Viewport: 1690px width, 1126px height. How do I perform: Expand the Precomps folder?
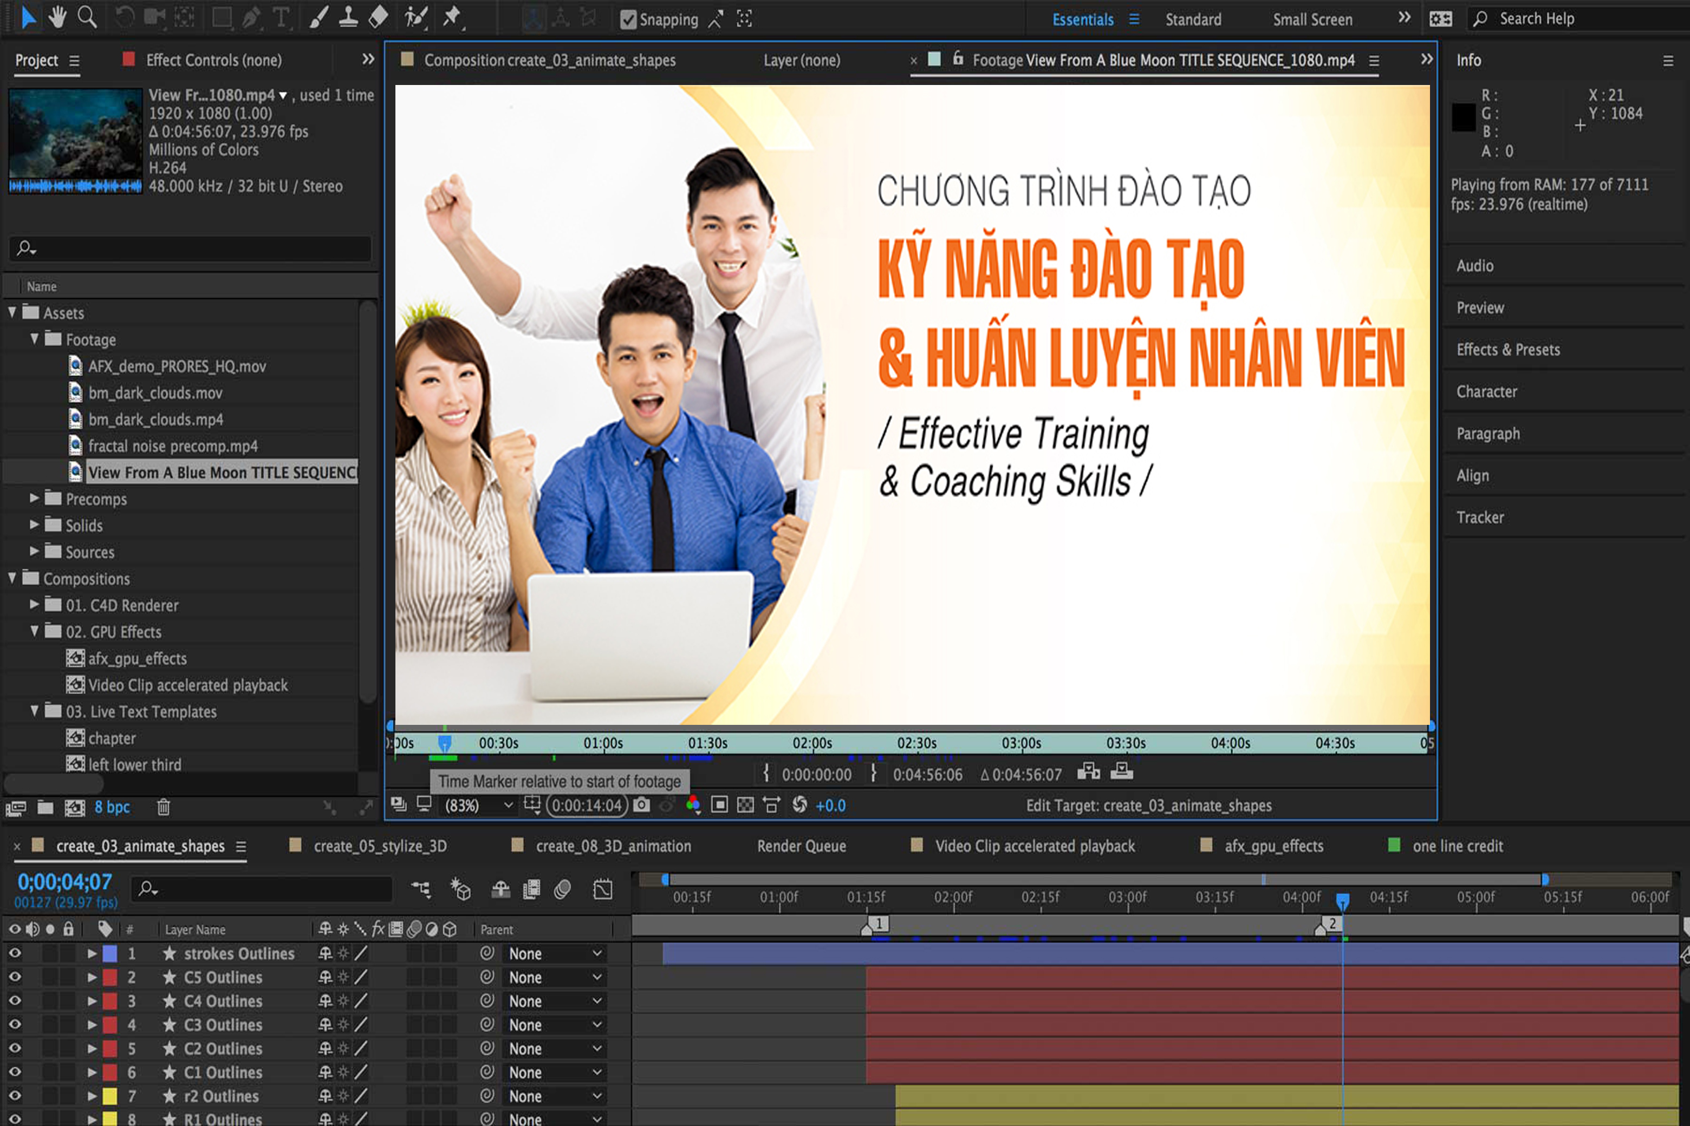[34, 499]
